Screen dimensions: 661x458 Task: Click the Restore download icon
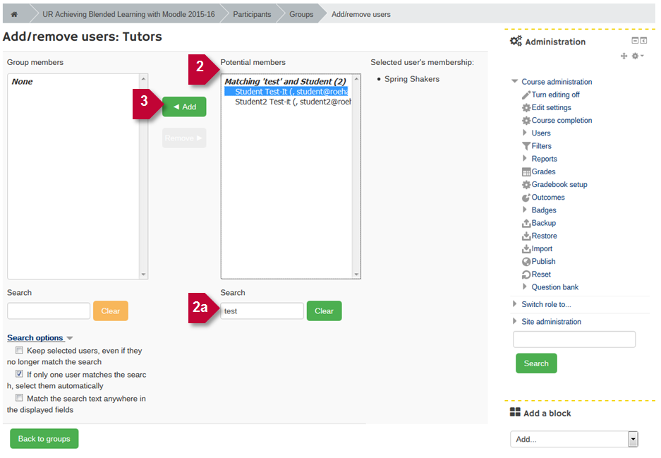pyautogui.click(x=526, y=236)
